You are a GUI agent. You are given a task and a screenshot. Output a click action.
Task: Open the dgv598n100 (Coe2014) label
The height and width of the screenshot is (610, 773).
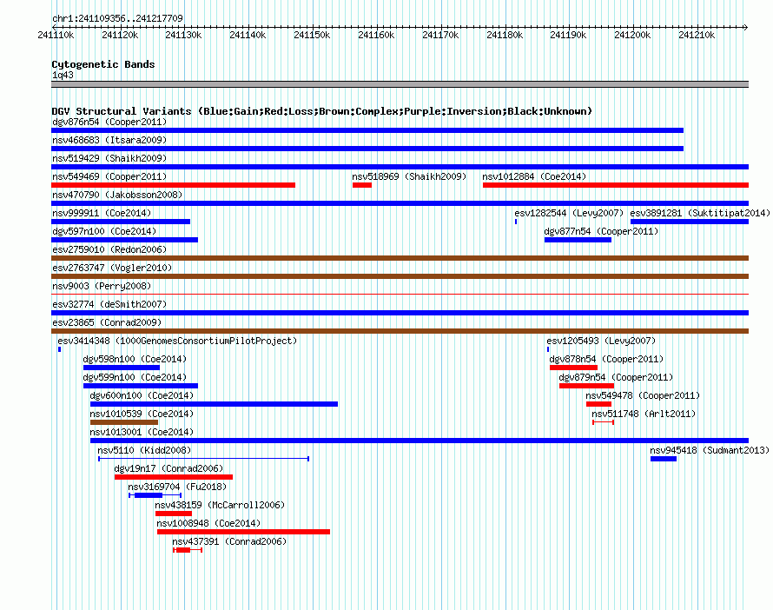[135, 359]
